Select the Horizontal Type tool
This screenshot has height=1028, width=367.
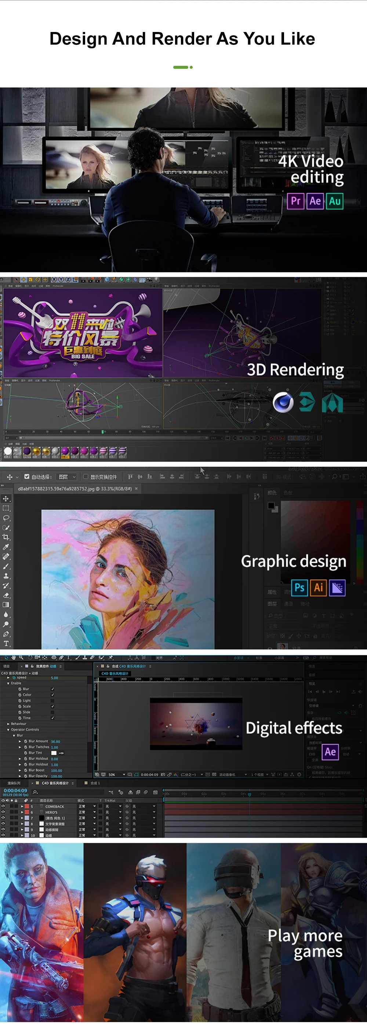coord(6,643)
